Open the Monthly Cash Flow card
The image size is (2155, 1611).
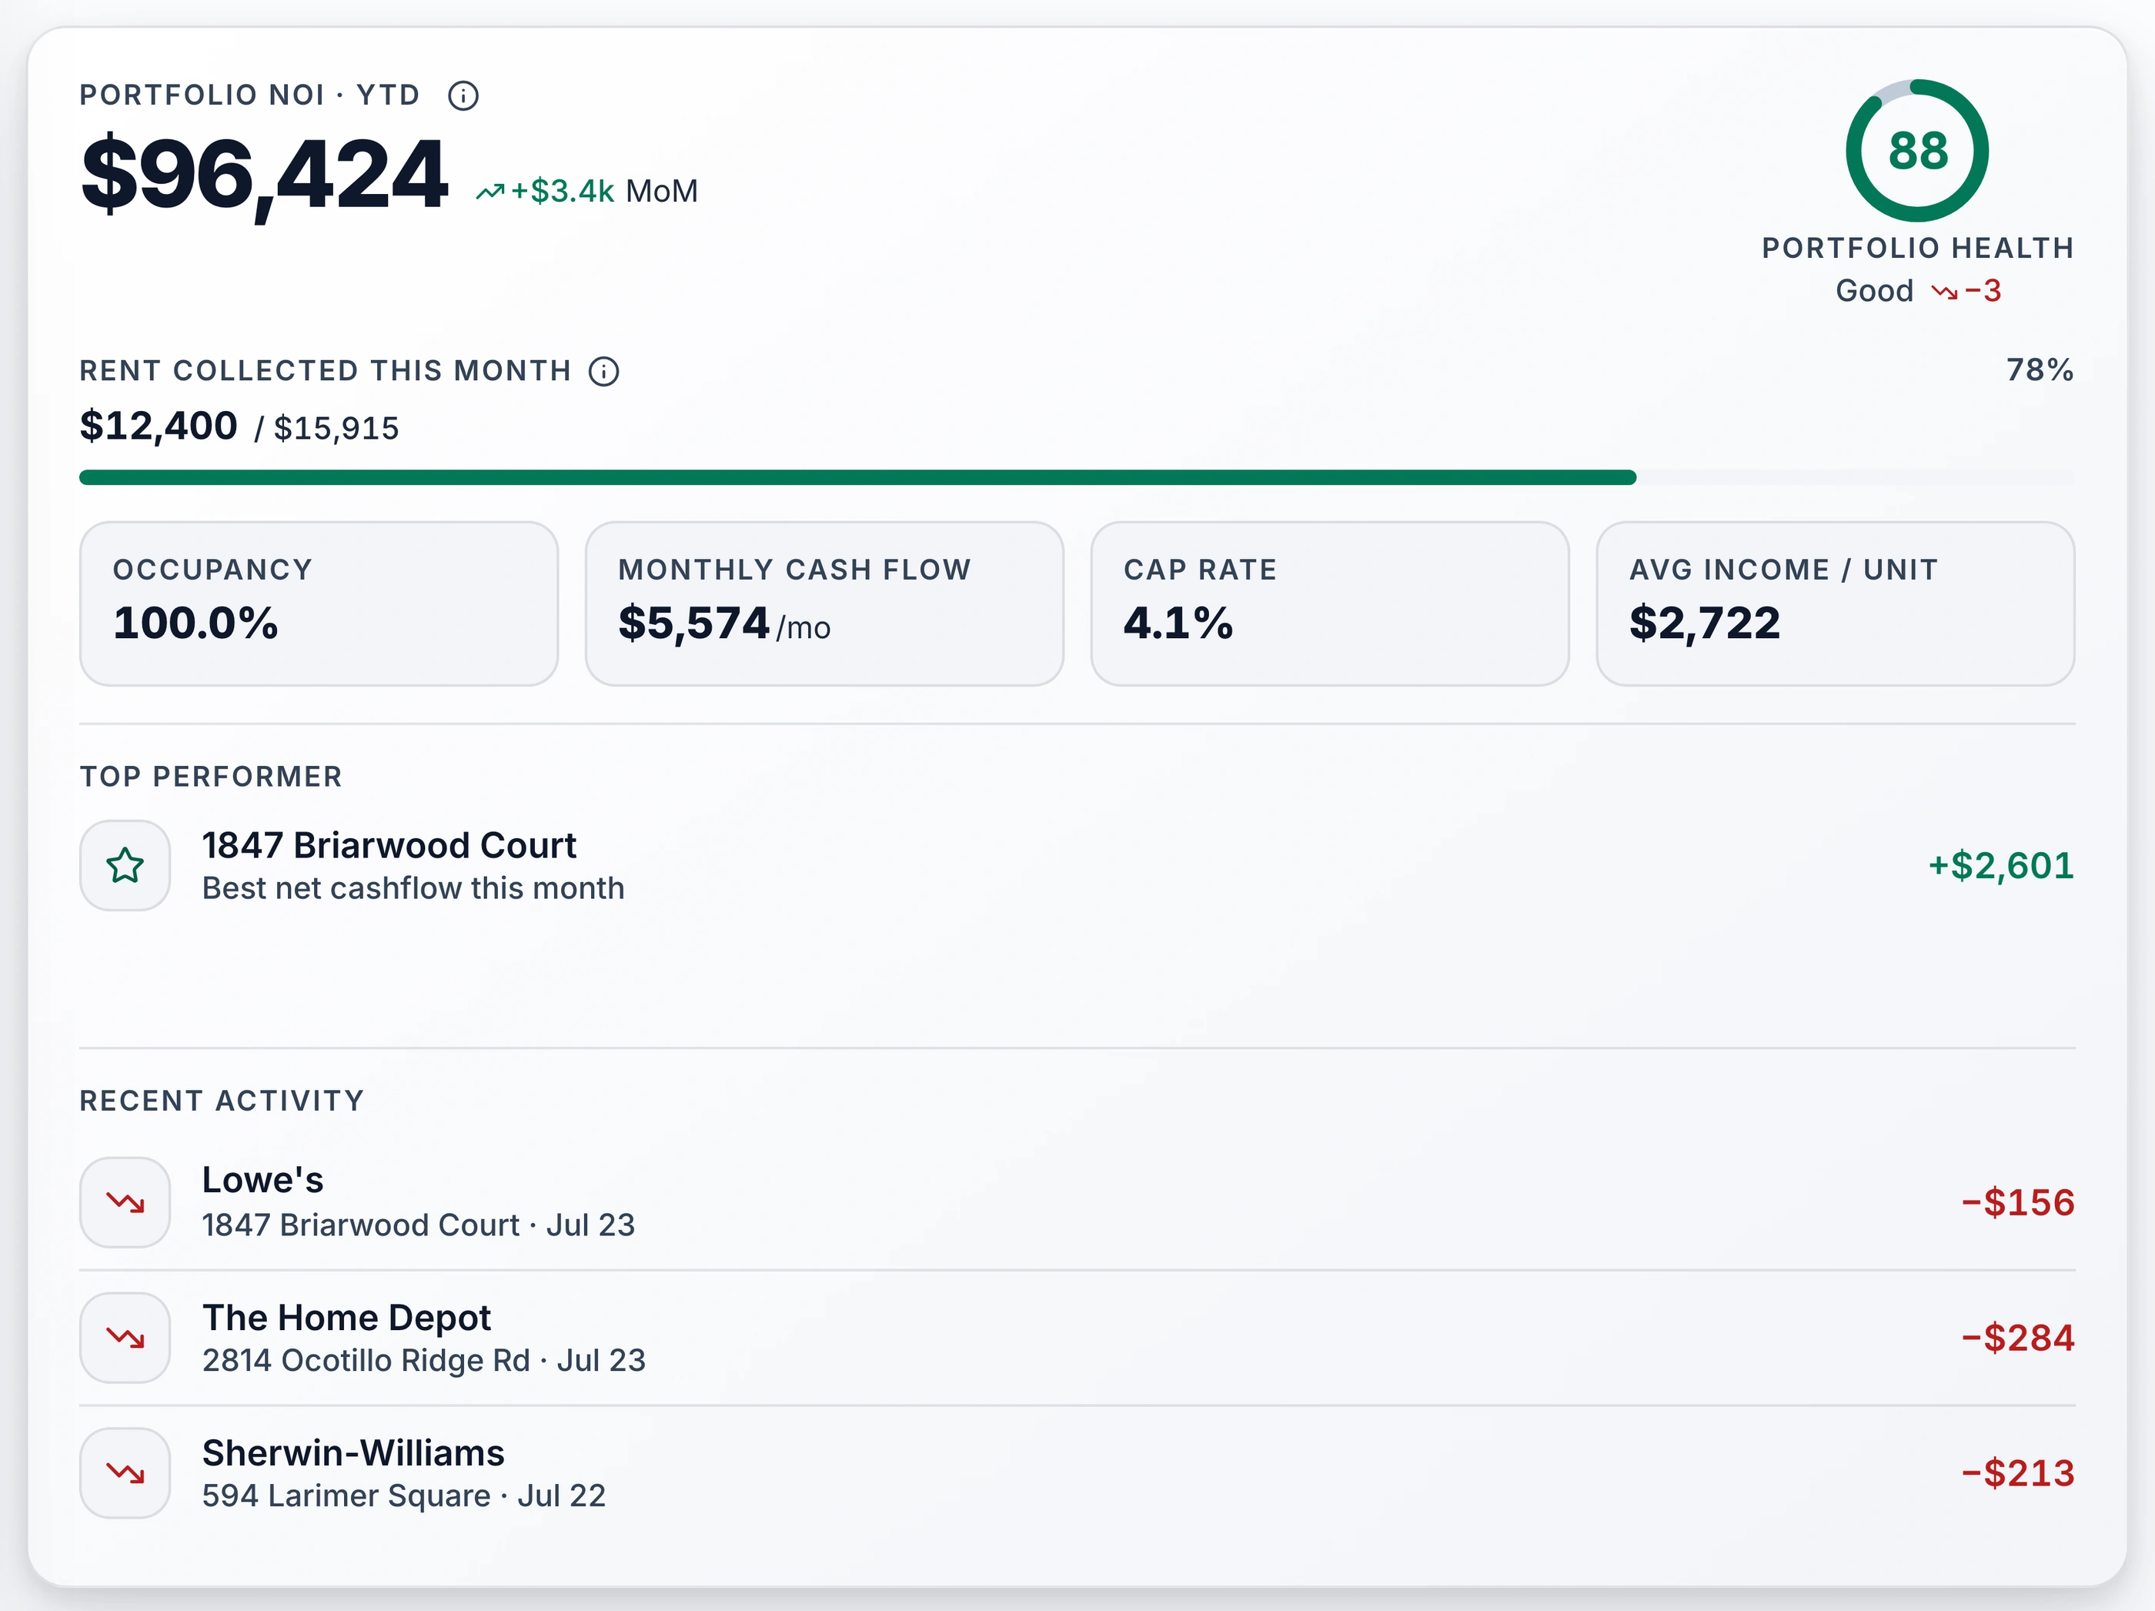(x=824, y=604)
